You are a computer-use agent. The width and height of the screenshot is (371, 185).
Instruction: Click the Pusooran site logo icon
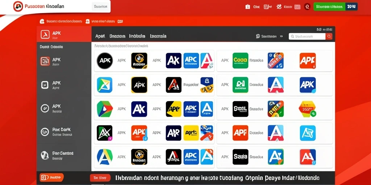point(18,7)
